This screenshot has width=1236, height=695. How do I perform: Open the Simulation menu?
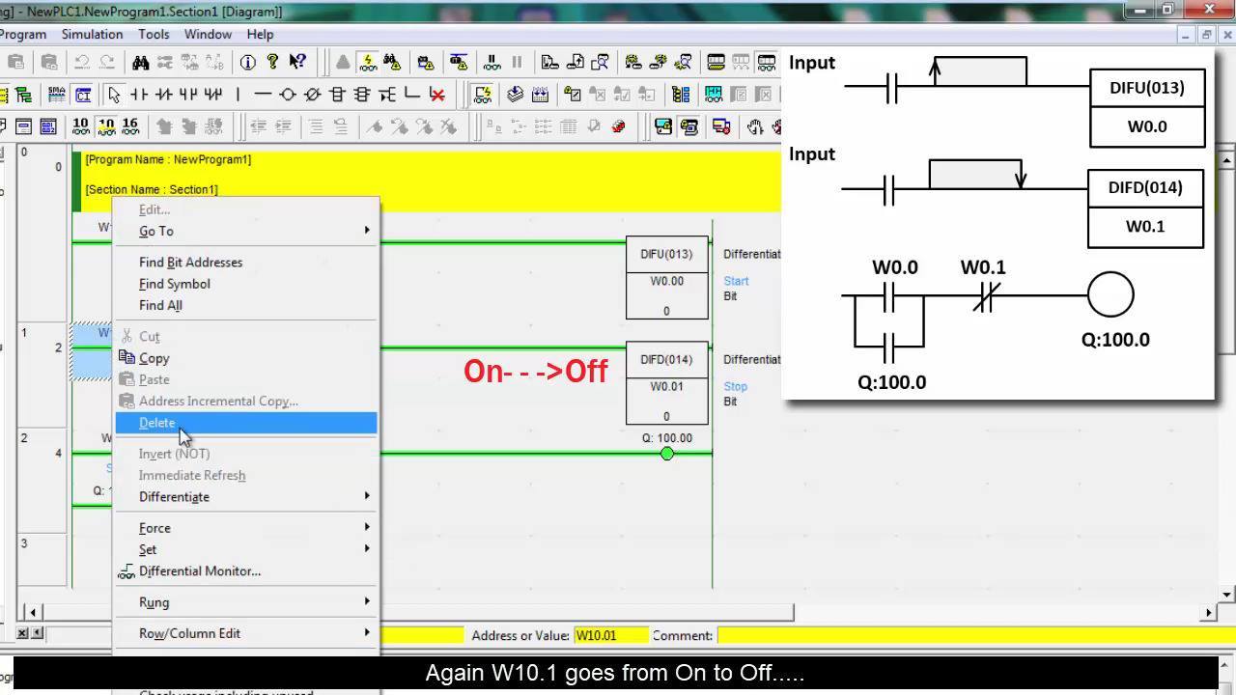92,34
